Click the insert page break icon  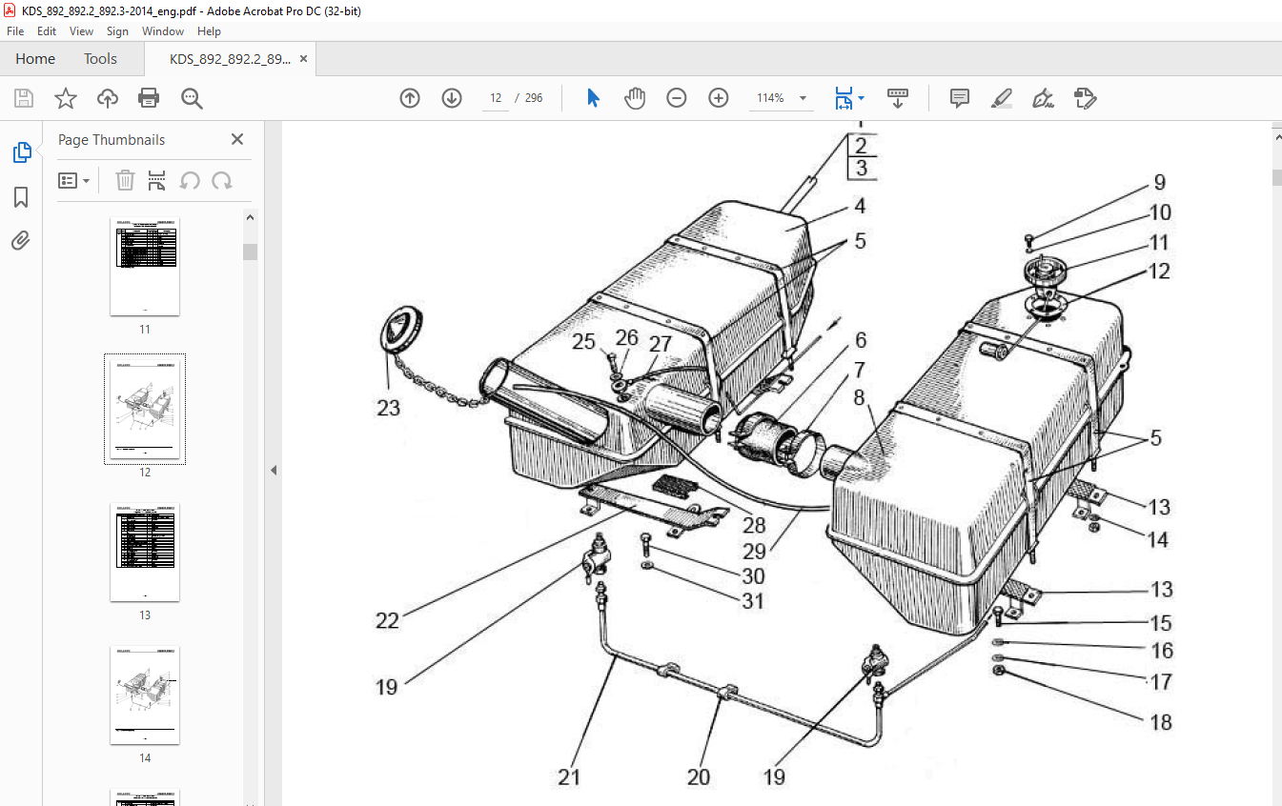tap(157, 180)
